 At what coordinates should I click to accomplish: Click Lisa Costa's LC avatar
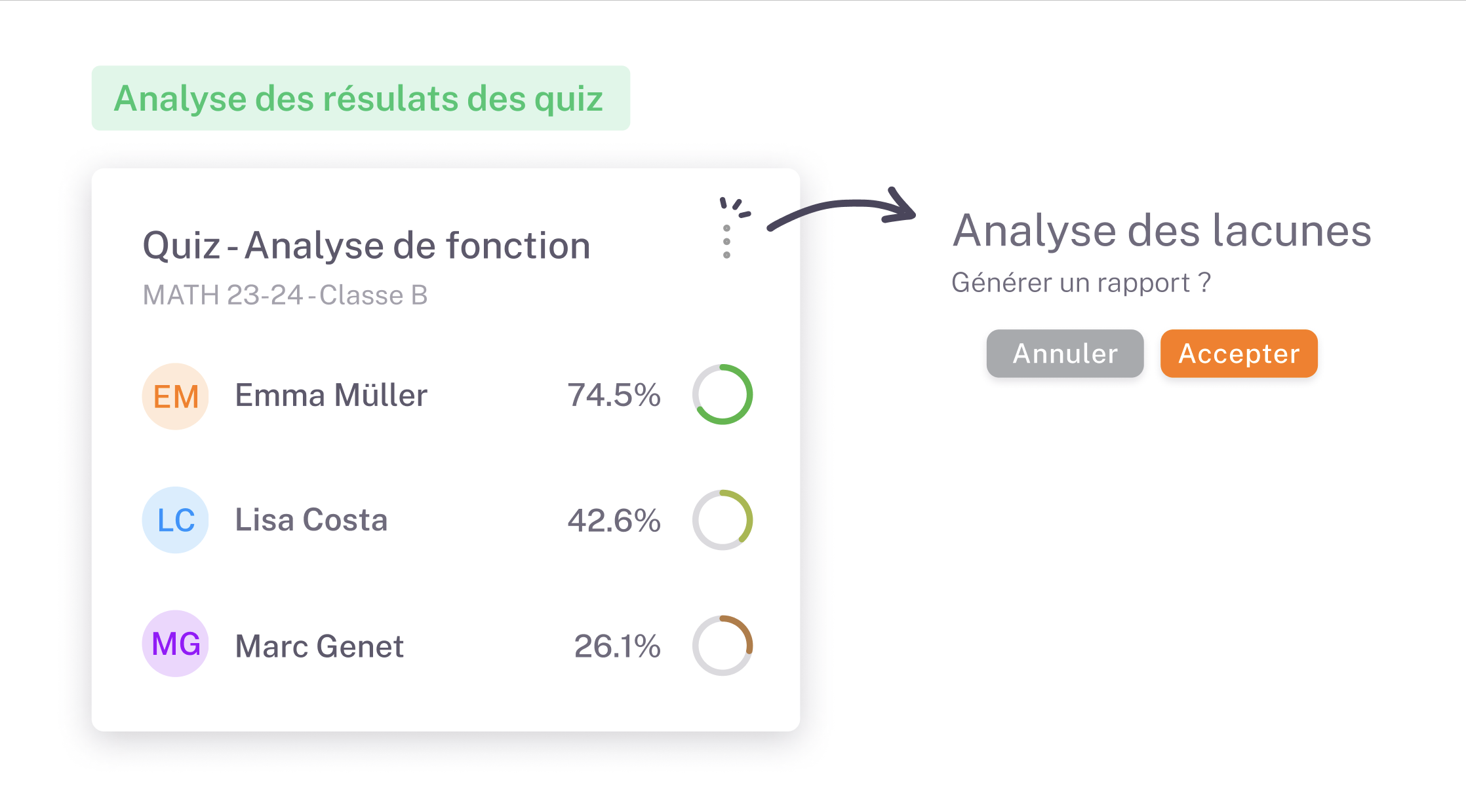click(176, 520)
